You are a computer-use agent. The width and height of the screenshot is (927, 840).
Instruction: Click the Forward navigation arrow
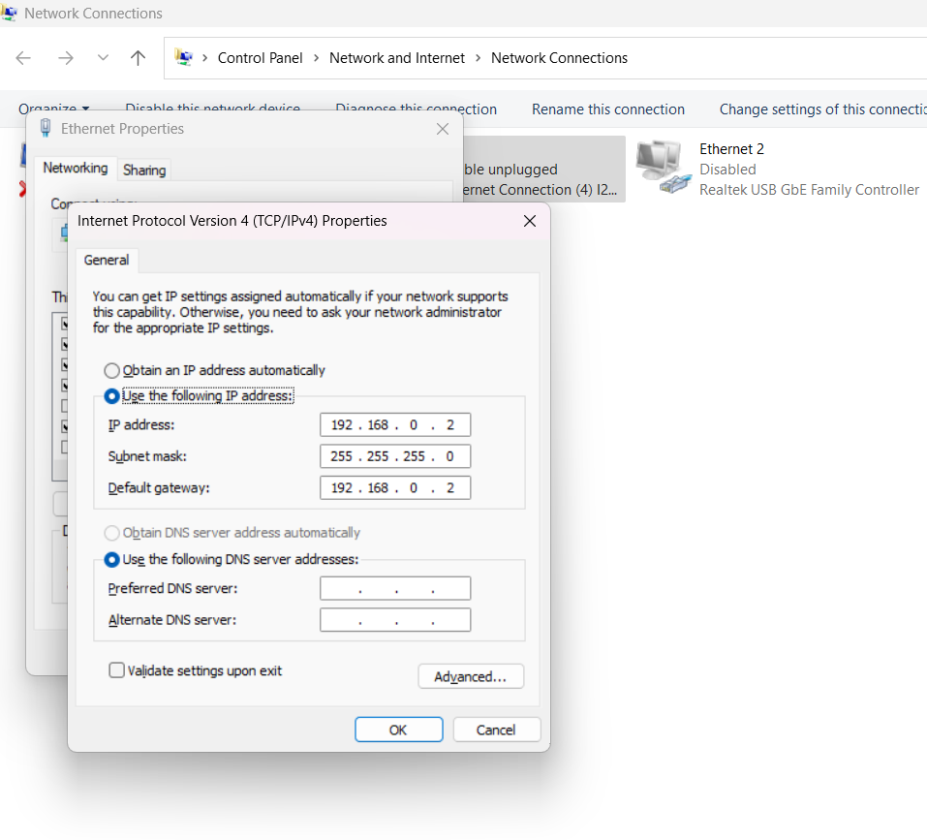(65, 58)
